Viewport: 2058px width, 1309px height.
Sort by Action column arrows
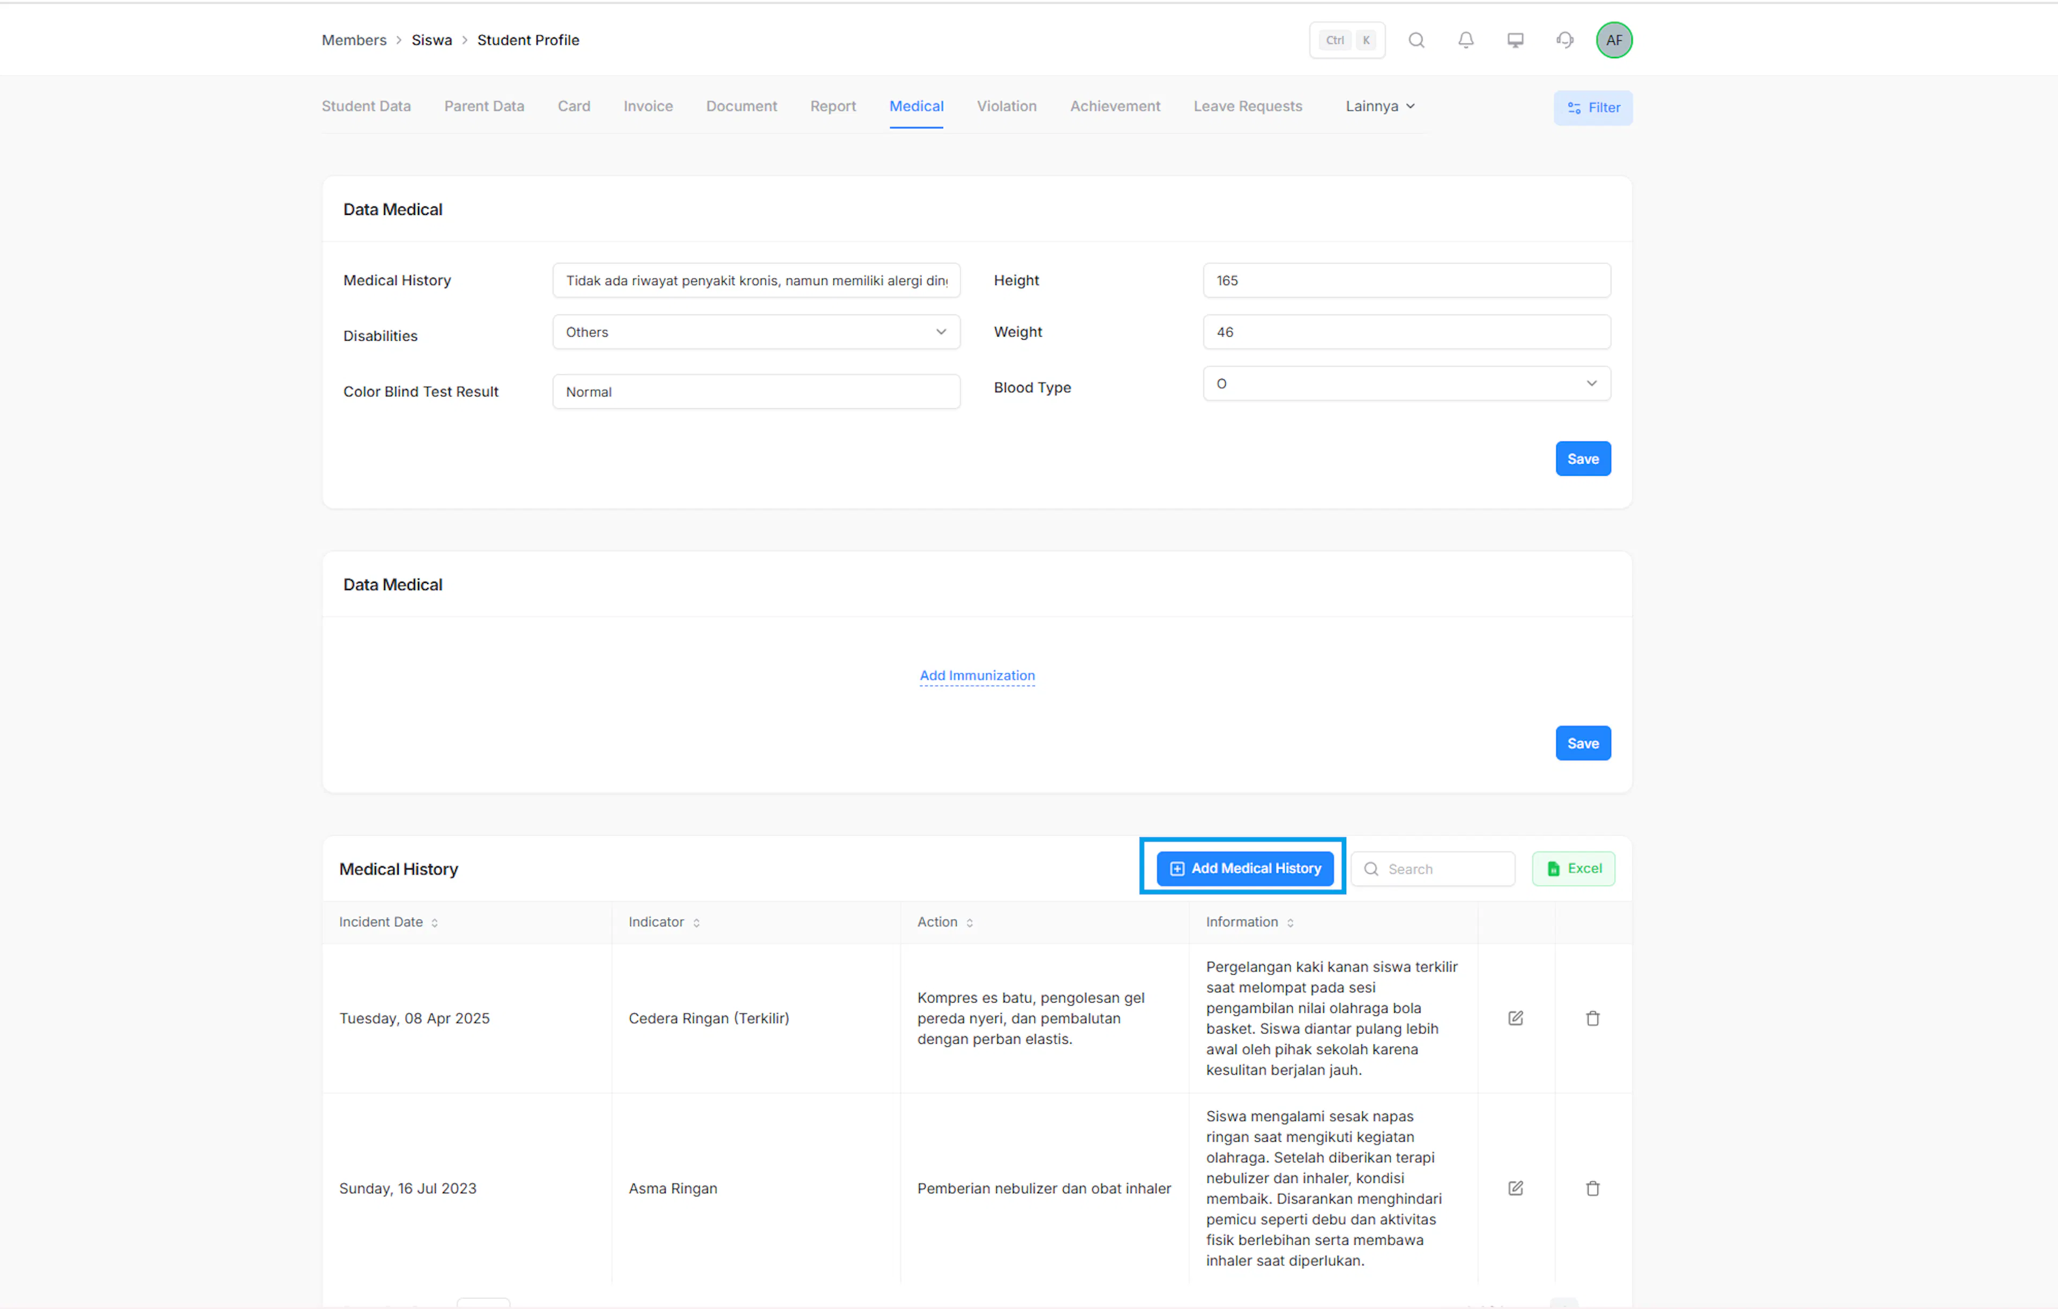point(969,923)
